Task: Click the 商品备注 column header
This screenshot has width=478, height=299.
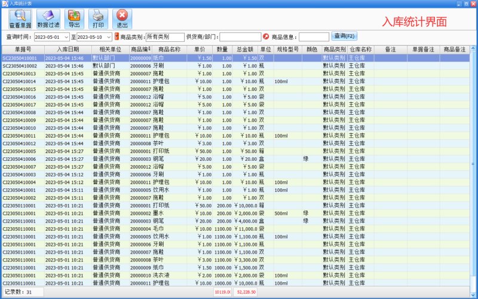Action: [x=455, y=50]
